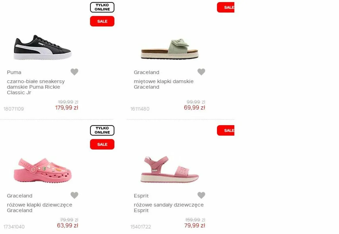Open czarno-białe sneakersy damskie Puma link
Image resolution: width=339 pixels, height=234 pixels.
click(36, 87)
